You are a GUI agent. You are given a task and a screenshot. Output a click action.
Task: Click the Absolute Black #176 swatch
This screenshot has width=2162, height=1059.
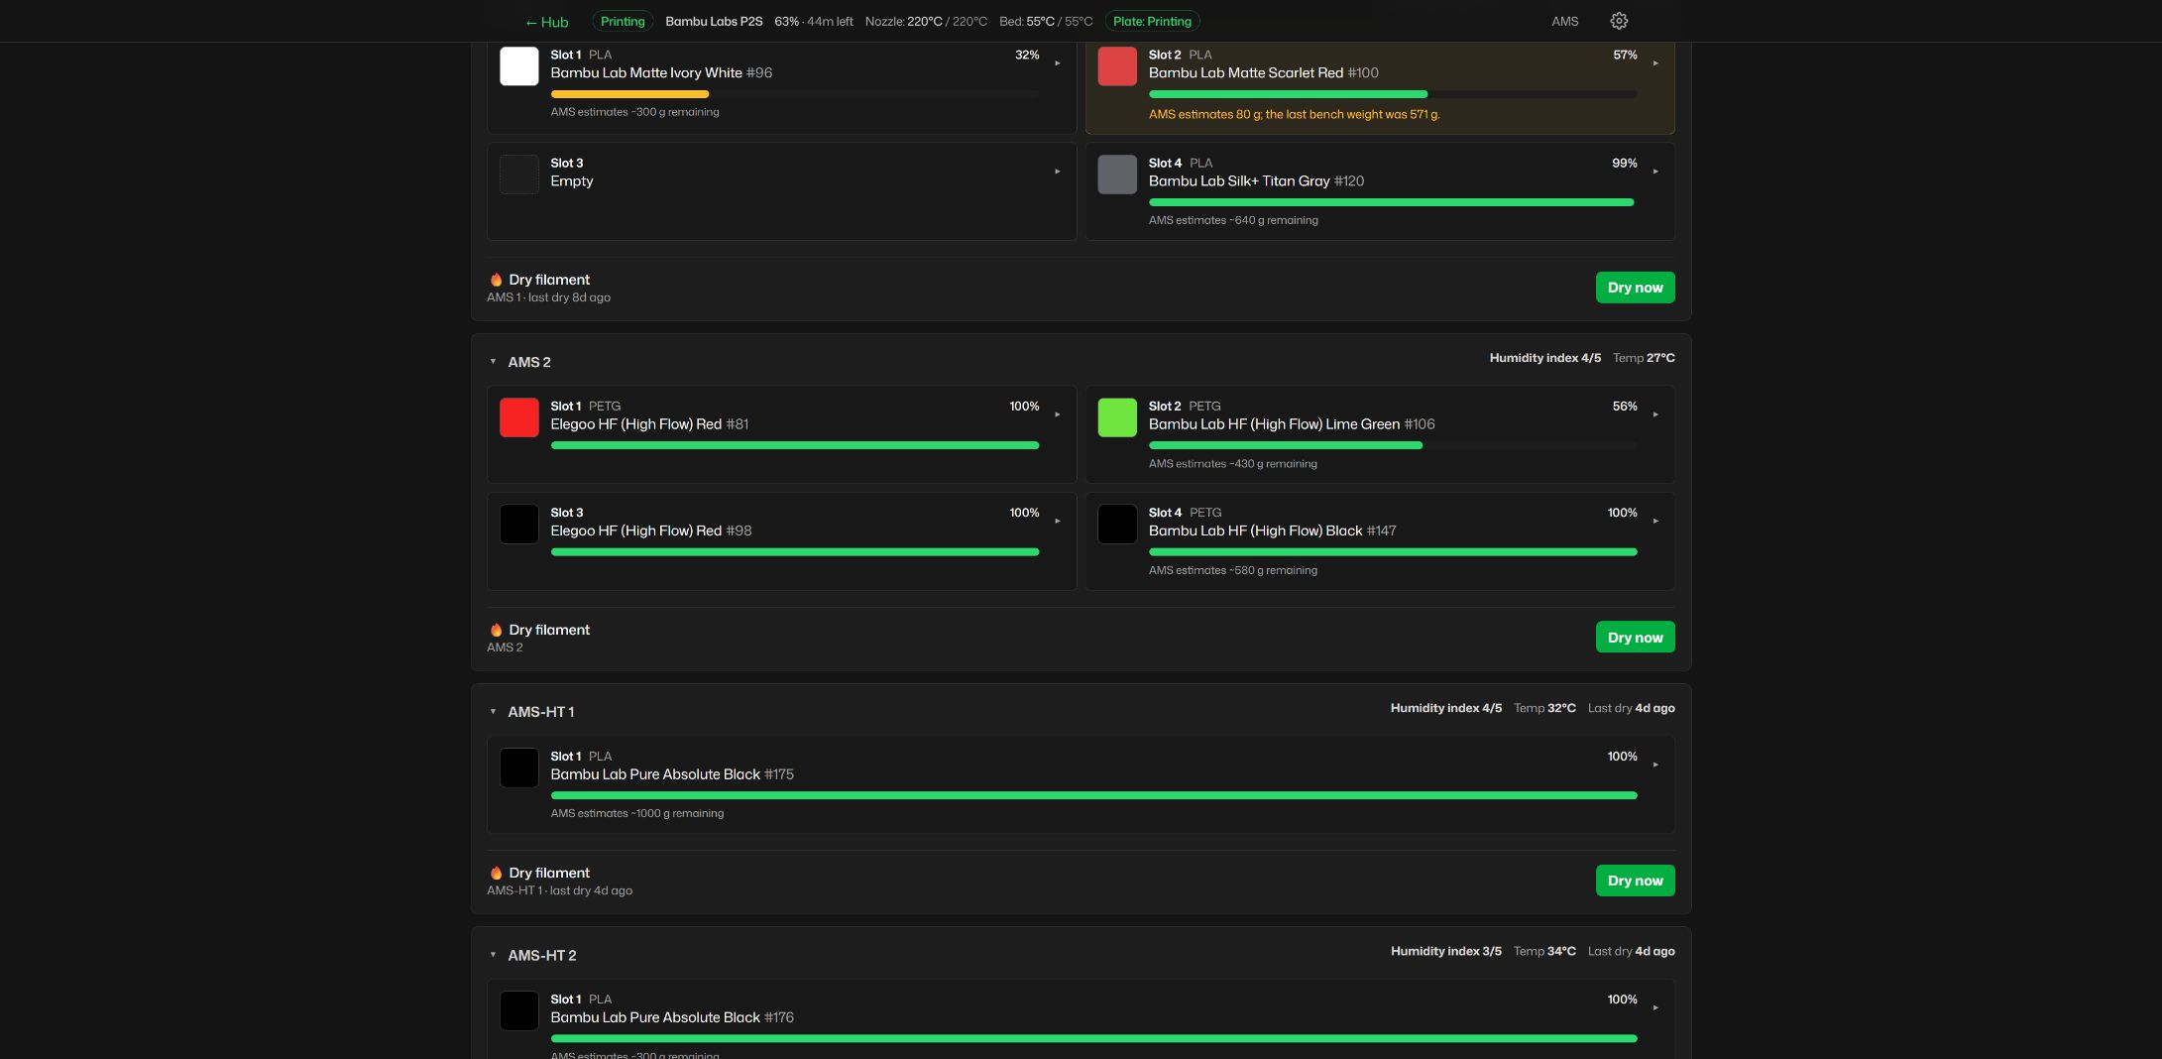pos(519,1010)
